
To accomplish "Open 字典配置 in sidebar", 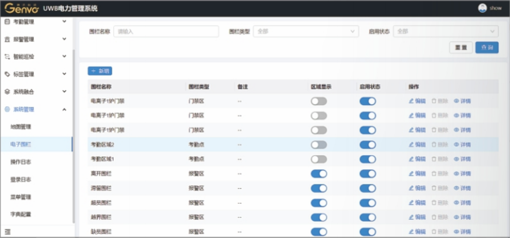I will pos(21,215).
